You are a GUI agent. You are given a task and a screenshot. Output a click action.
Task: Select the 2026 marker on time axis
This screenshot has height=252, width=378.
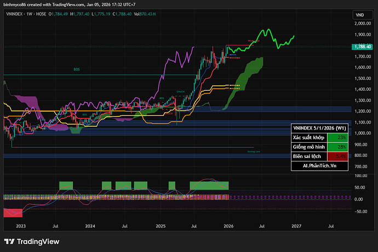pyautogui.click(x=228, y=225)
